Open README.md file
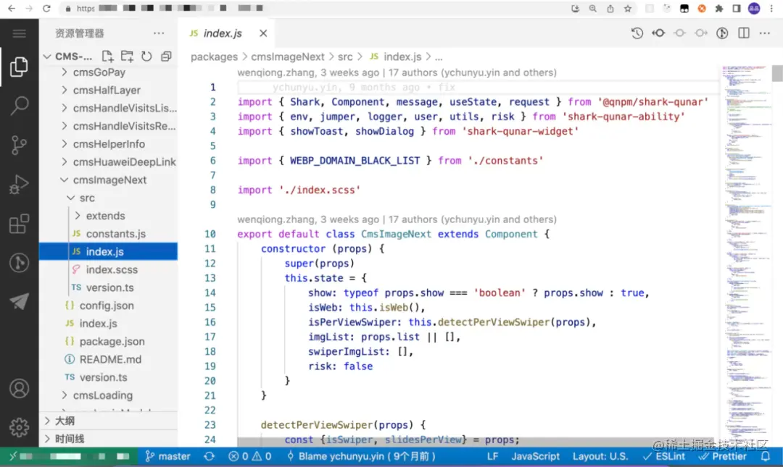This screenshot has width=783, height=467. pyautogui.click(x=108, y=360)
